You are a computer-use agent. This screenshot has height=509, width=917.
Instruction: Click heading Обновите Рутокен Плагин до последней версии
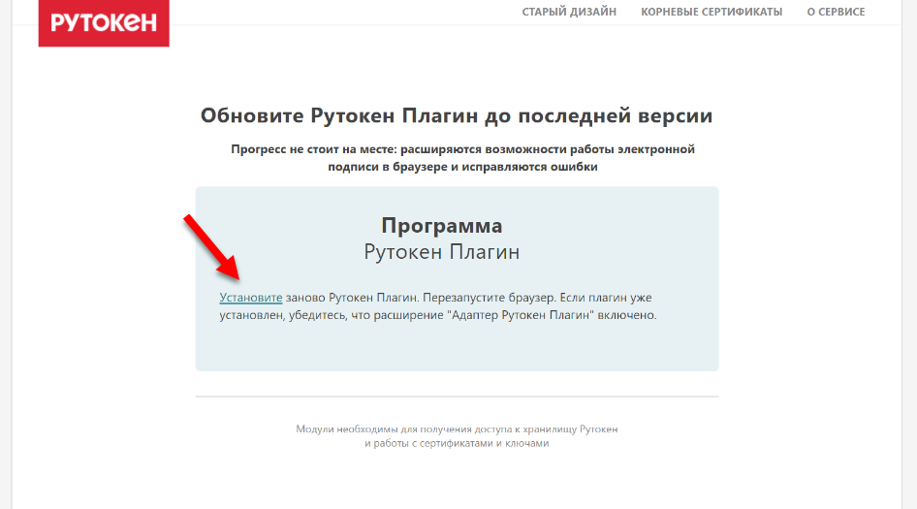coord(457,115)
